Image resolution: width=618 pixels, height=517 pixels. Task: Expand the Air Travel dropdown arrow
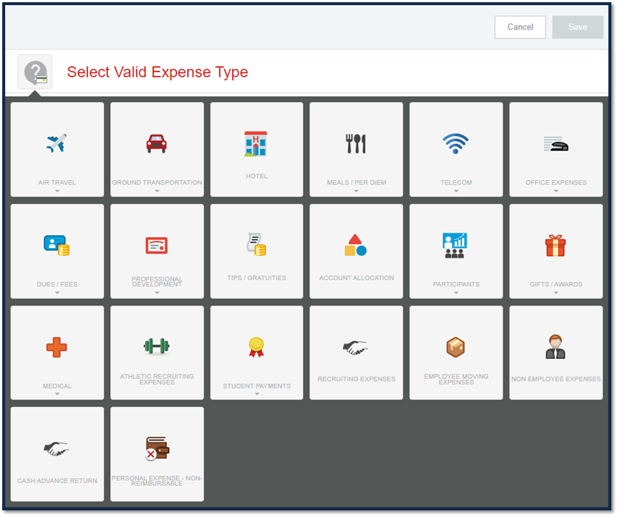(57, 191)
